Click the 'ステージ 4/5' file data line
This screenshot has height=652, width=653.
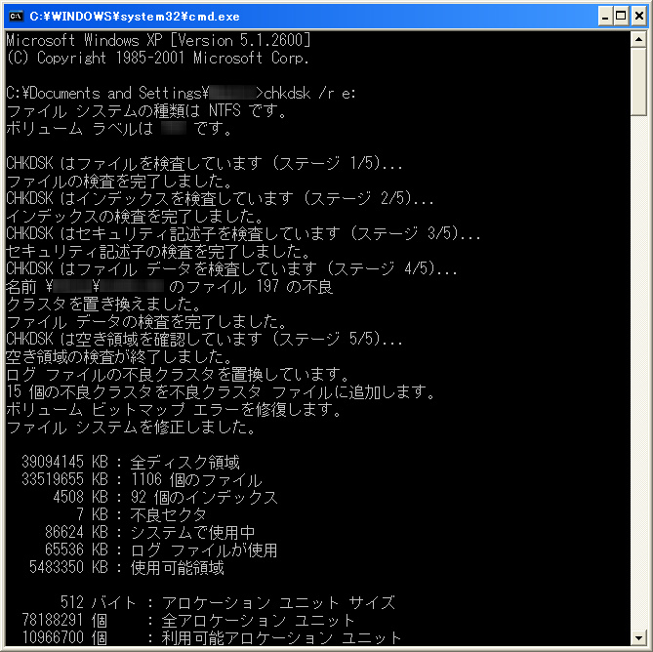coord(231,269)
